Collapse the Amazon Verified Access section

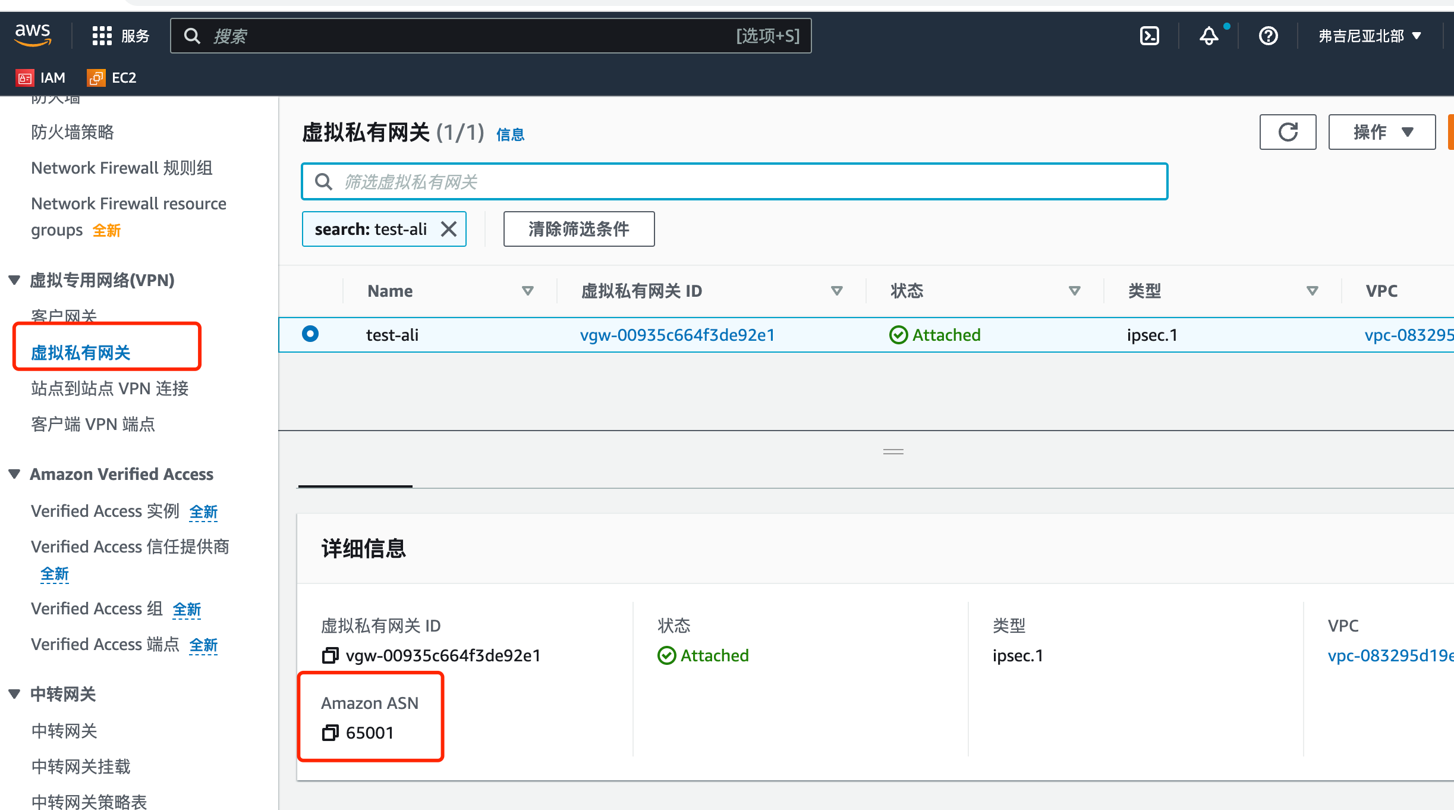(15, 474)
